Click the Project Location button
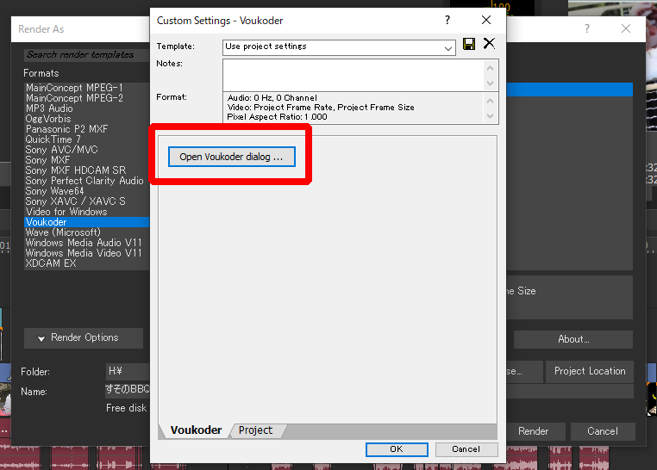657x470 pixels. tap(590, 371)
